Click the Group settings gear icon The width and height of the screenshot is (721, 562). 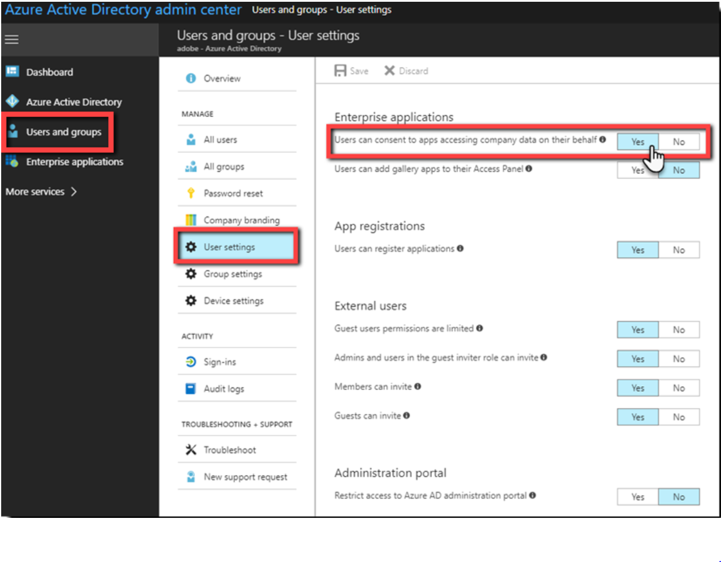coord(190,274)
